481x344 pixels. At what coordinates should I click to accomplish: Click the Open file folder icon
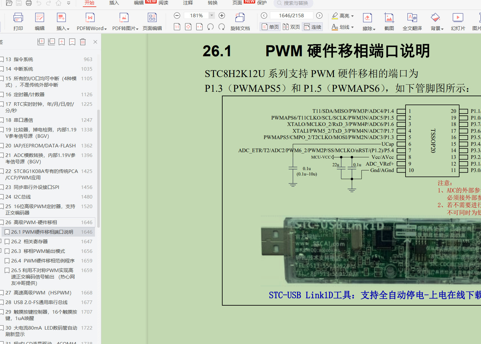(9, 3)
